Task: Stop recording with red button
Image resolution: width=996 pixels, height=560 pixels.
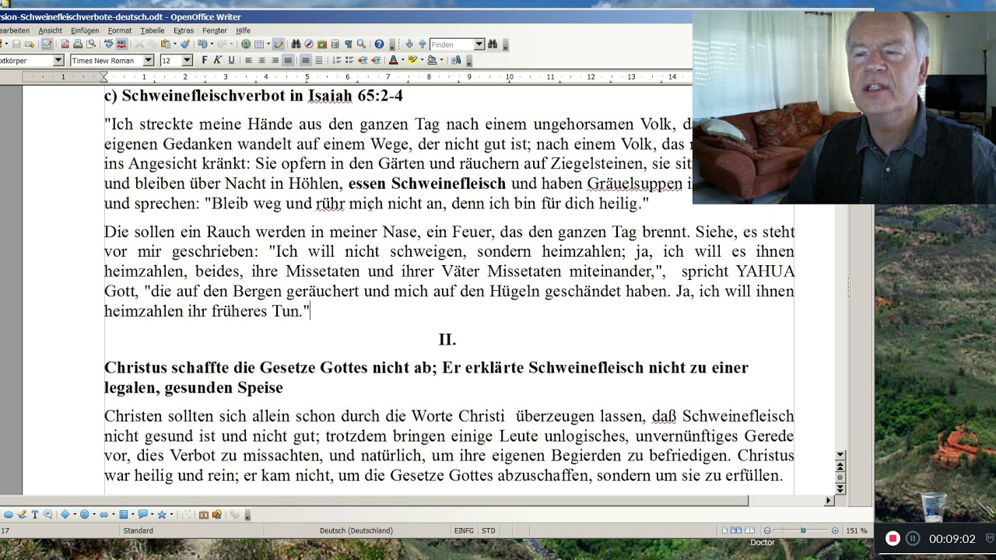Action: [893, 538]
